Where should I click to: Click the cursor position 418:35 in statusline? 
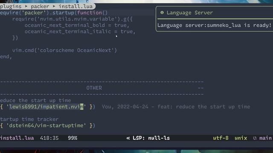coord(49,138)
